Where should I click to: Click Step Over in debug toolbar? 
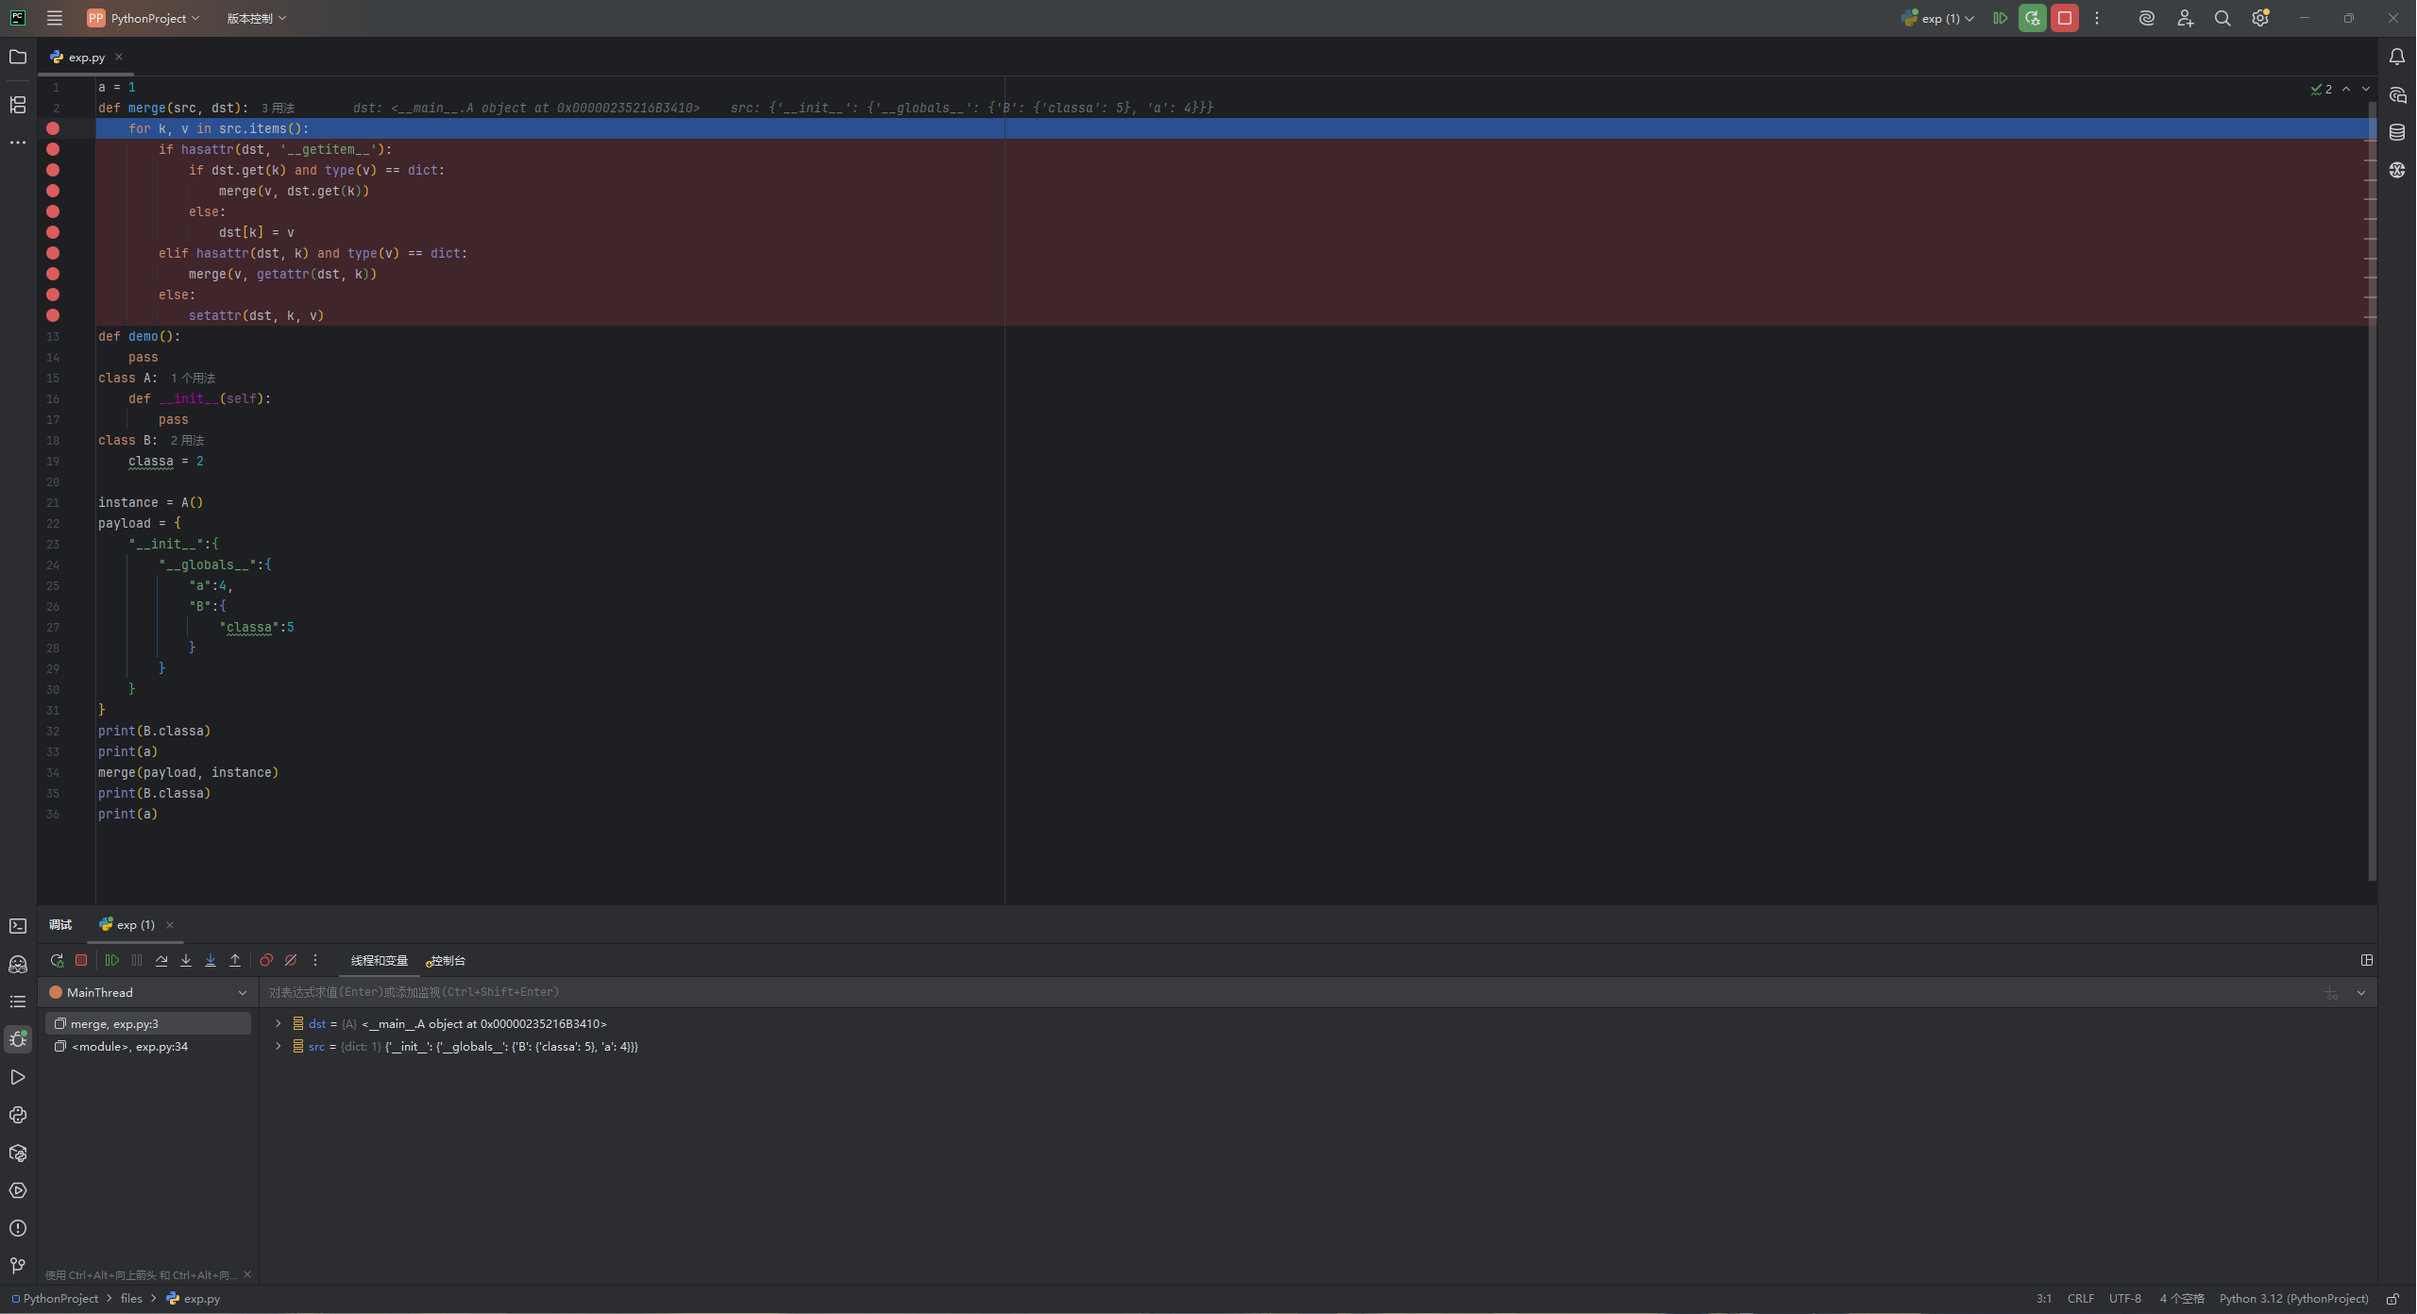pyautogui.click(x=161, y=960)
